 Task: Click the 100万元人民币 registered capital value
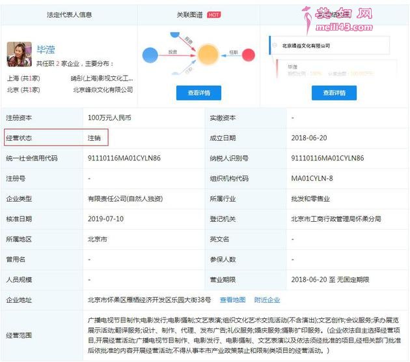(109, 117)
